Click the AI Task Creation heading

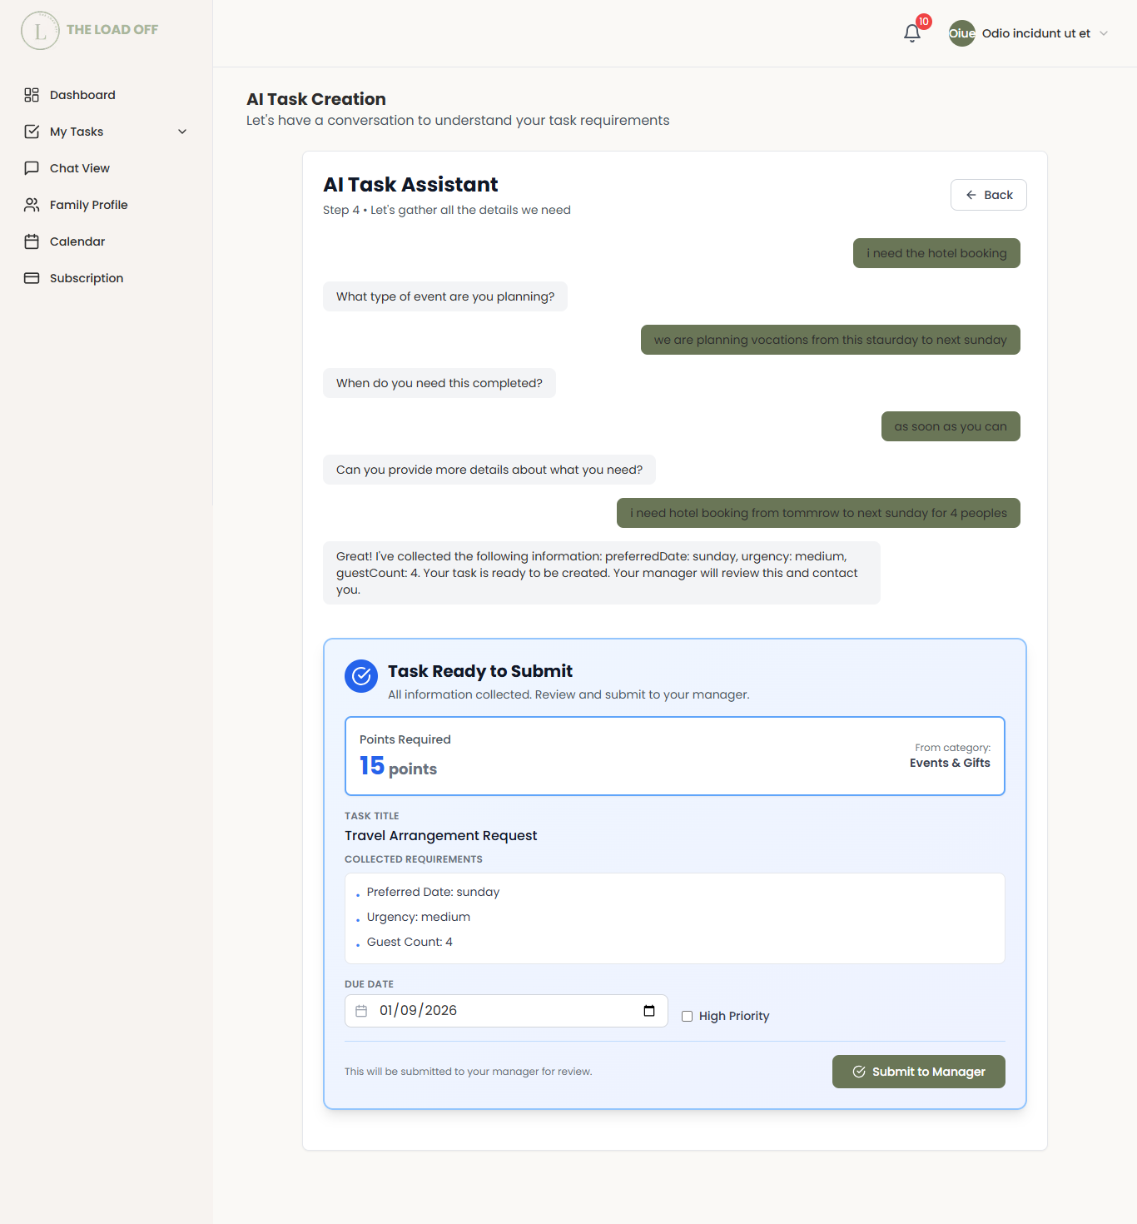316,99
